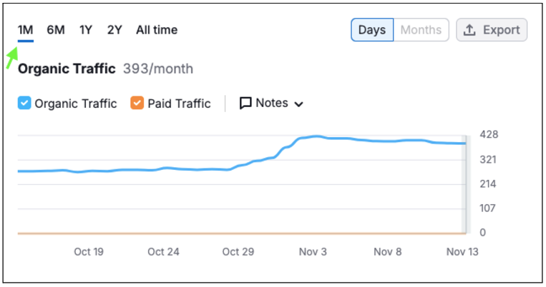Click the export upload arrow icon

tap(470, 30)
